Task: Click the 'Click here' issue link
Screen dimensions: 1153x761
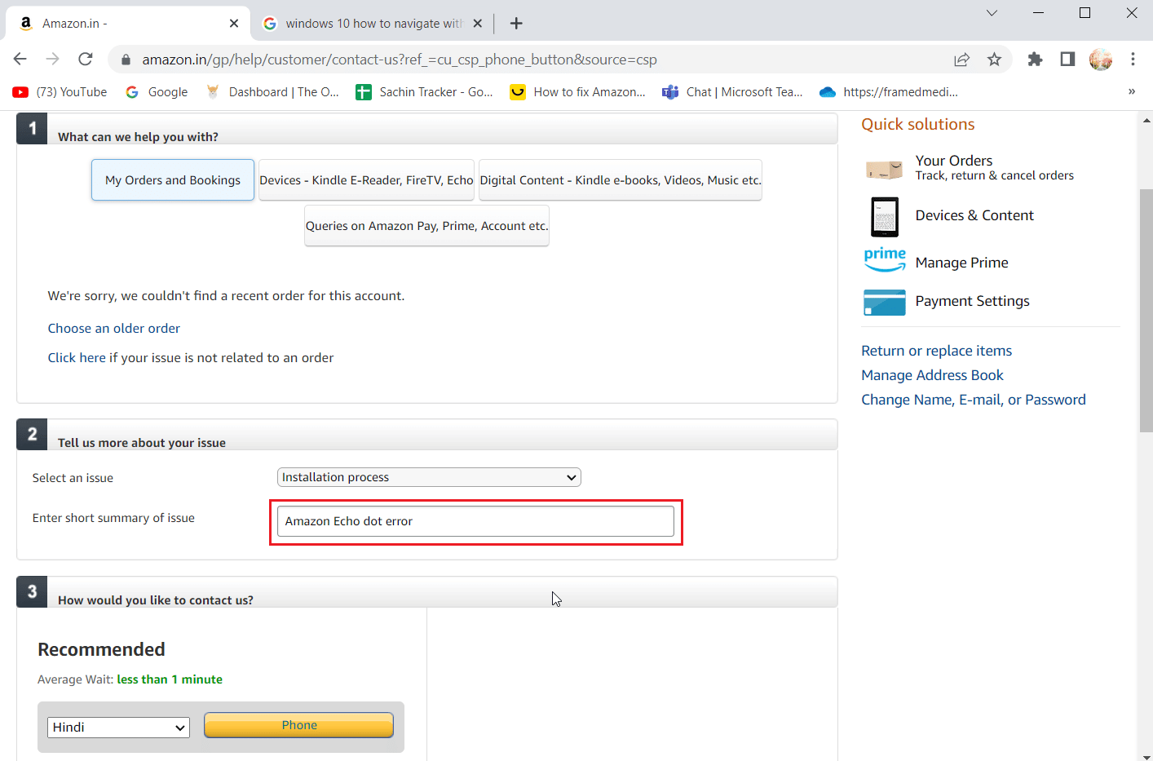Action: 77,357
